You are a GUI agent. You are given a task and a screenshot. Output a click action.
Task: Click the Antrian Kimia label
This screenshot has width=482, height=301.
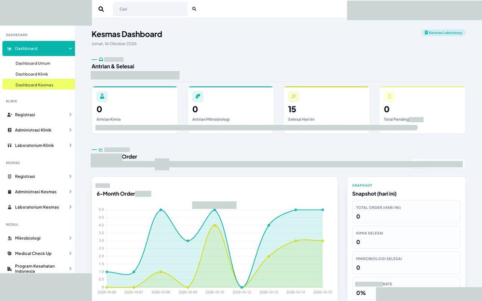click(108, 119)
